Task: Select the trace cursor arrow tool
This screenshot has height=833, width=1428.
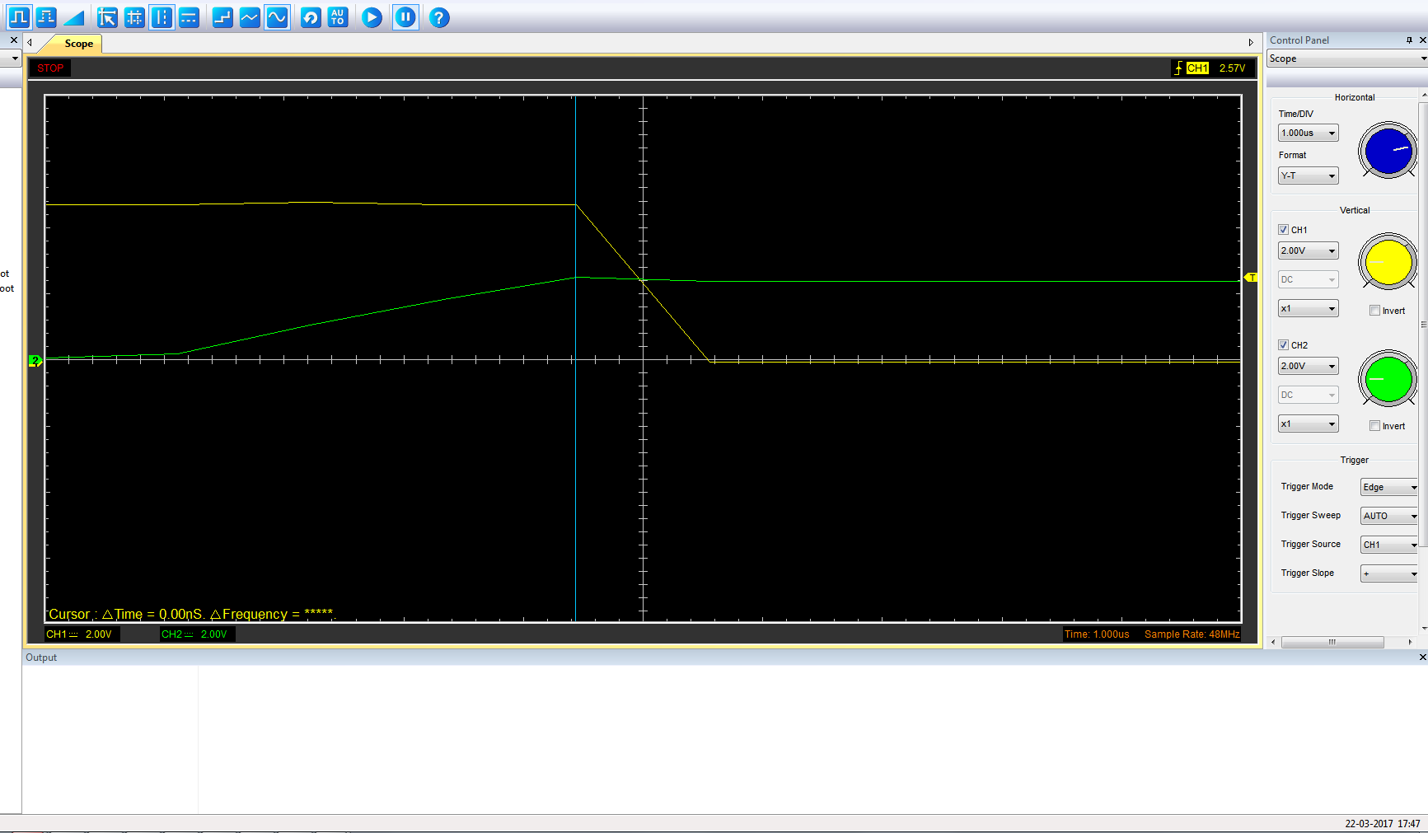Action: point(107,17)
